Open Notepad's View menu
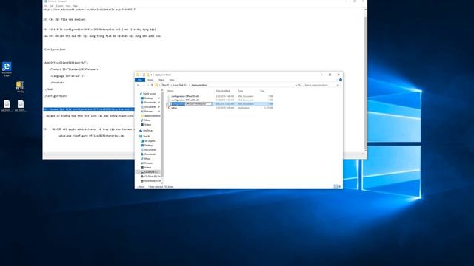Screen dimensions: 474x266 click(x=68, y=6)
